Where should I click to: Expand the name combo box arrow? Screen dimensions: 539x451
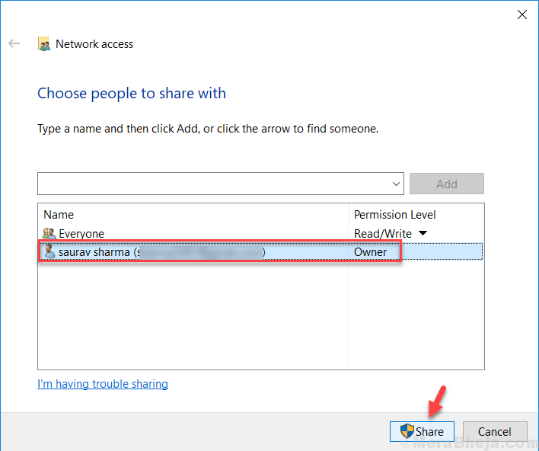click(396, 184)
